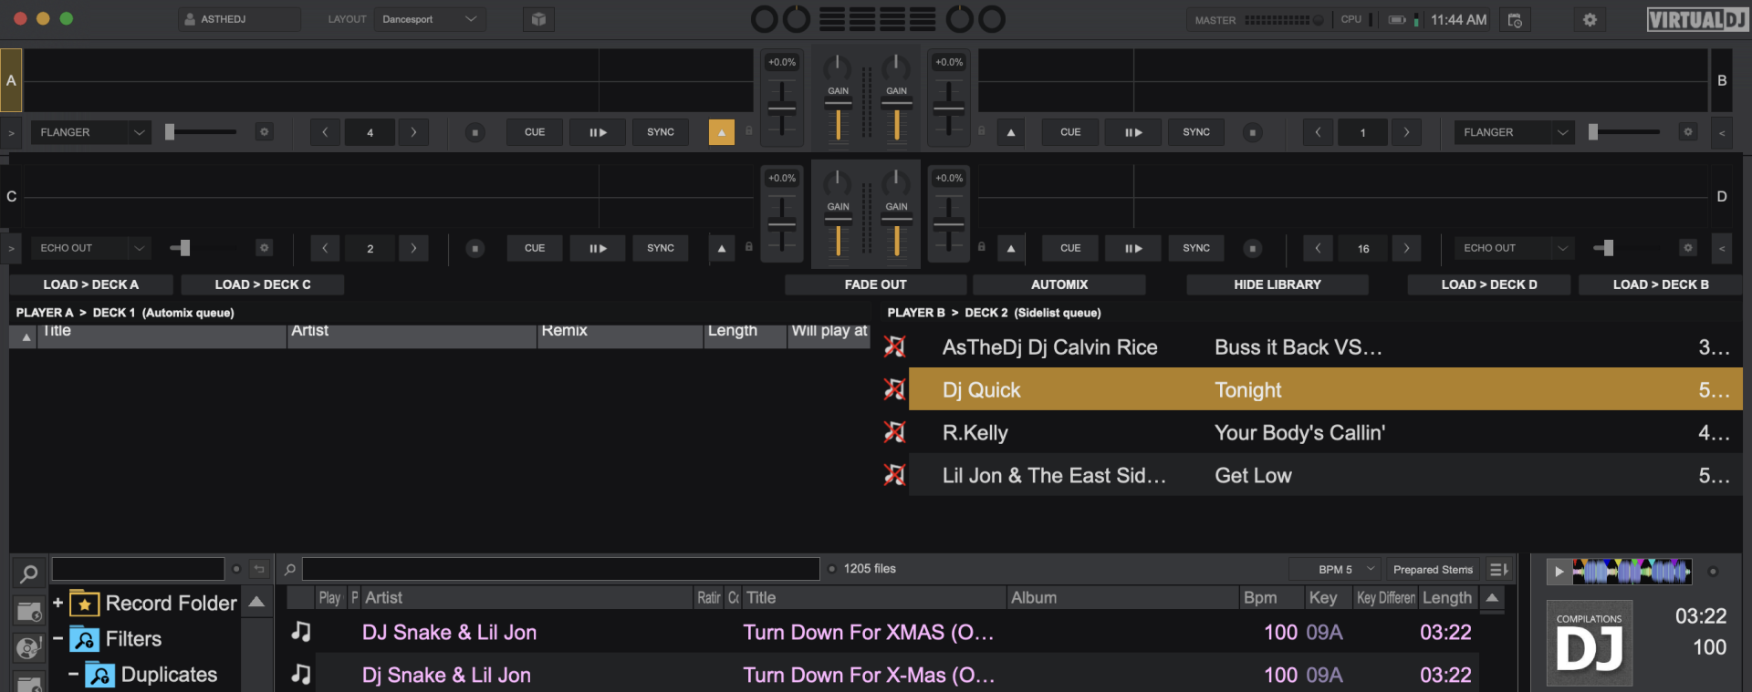Select deck D letter tab
Viewport: 1752px width, 692px height.
point(1722,196)
